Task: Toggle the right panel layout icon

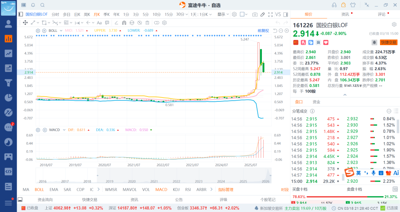Action: [x=286, y=14]
